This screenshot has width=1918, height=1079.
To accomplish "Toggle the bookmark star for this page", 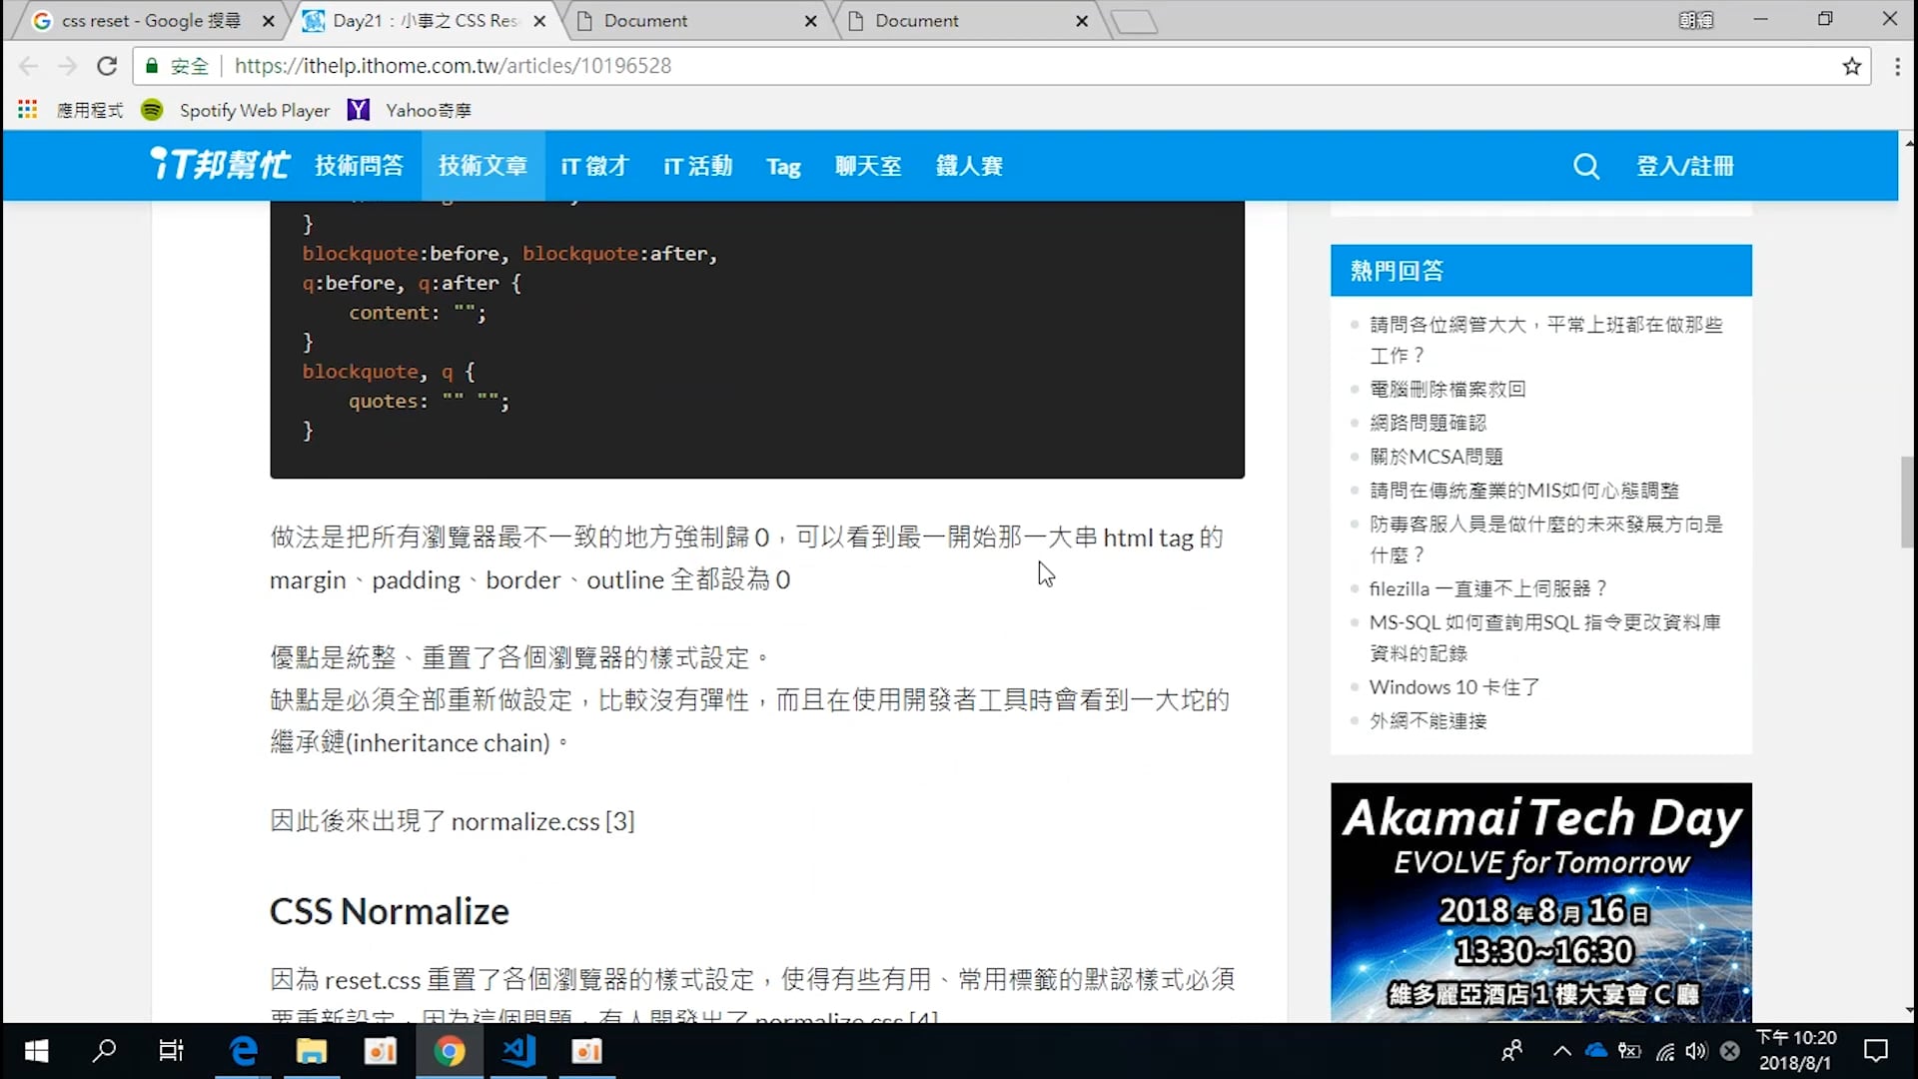I will 1852,66.
